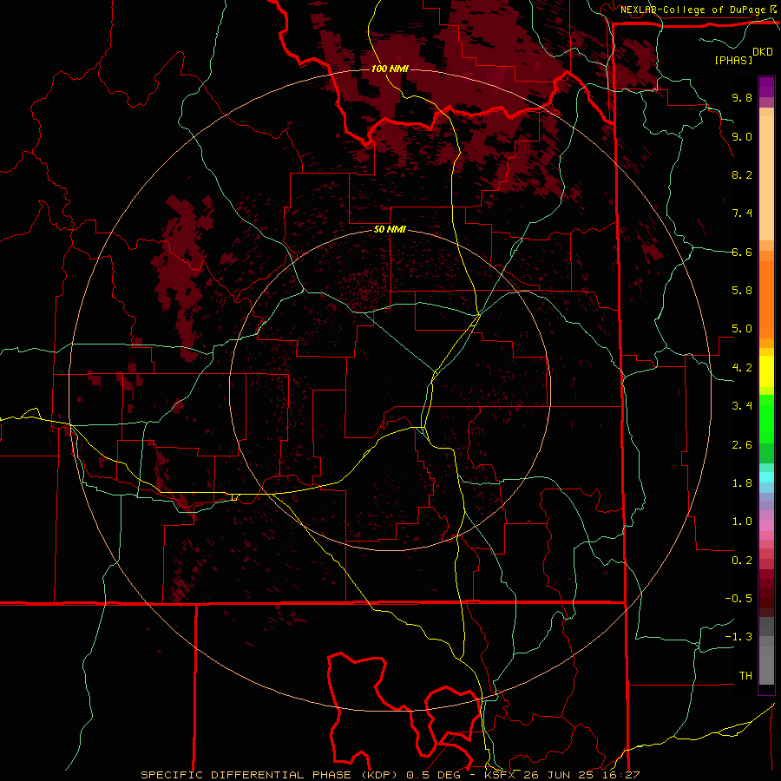
Task: Pick the orange band near 5.8
Action: click(766, 299)
